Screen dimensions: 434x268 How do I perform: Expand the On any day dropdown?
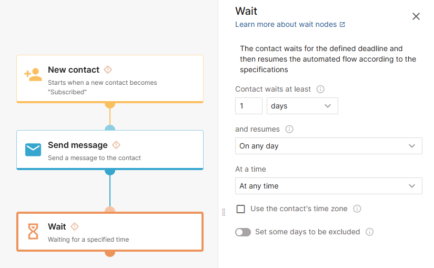pos(328,146)
